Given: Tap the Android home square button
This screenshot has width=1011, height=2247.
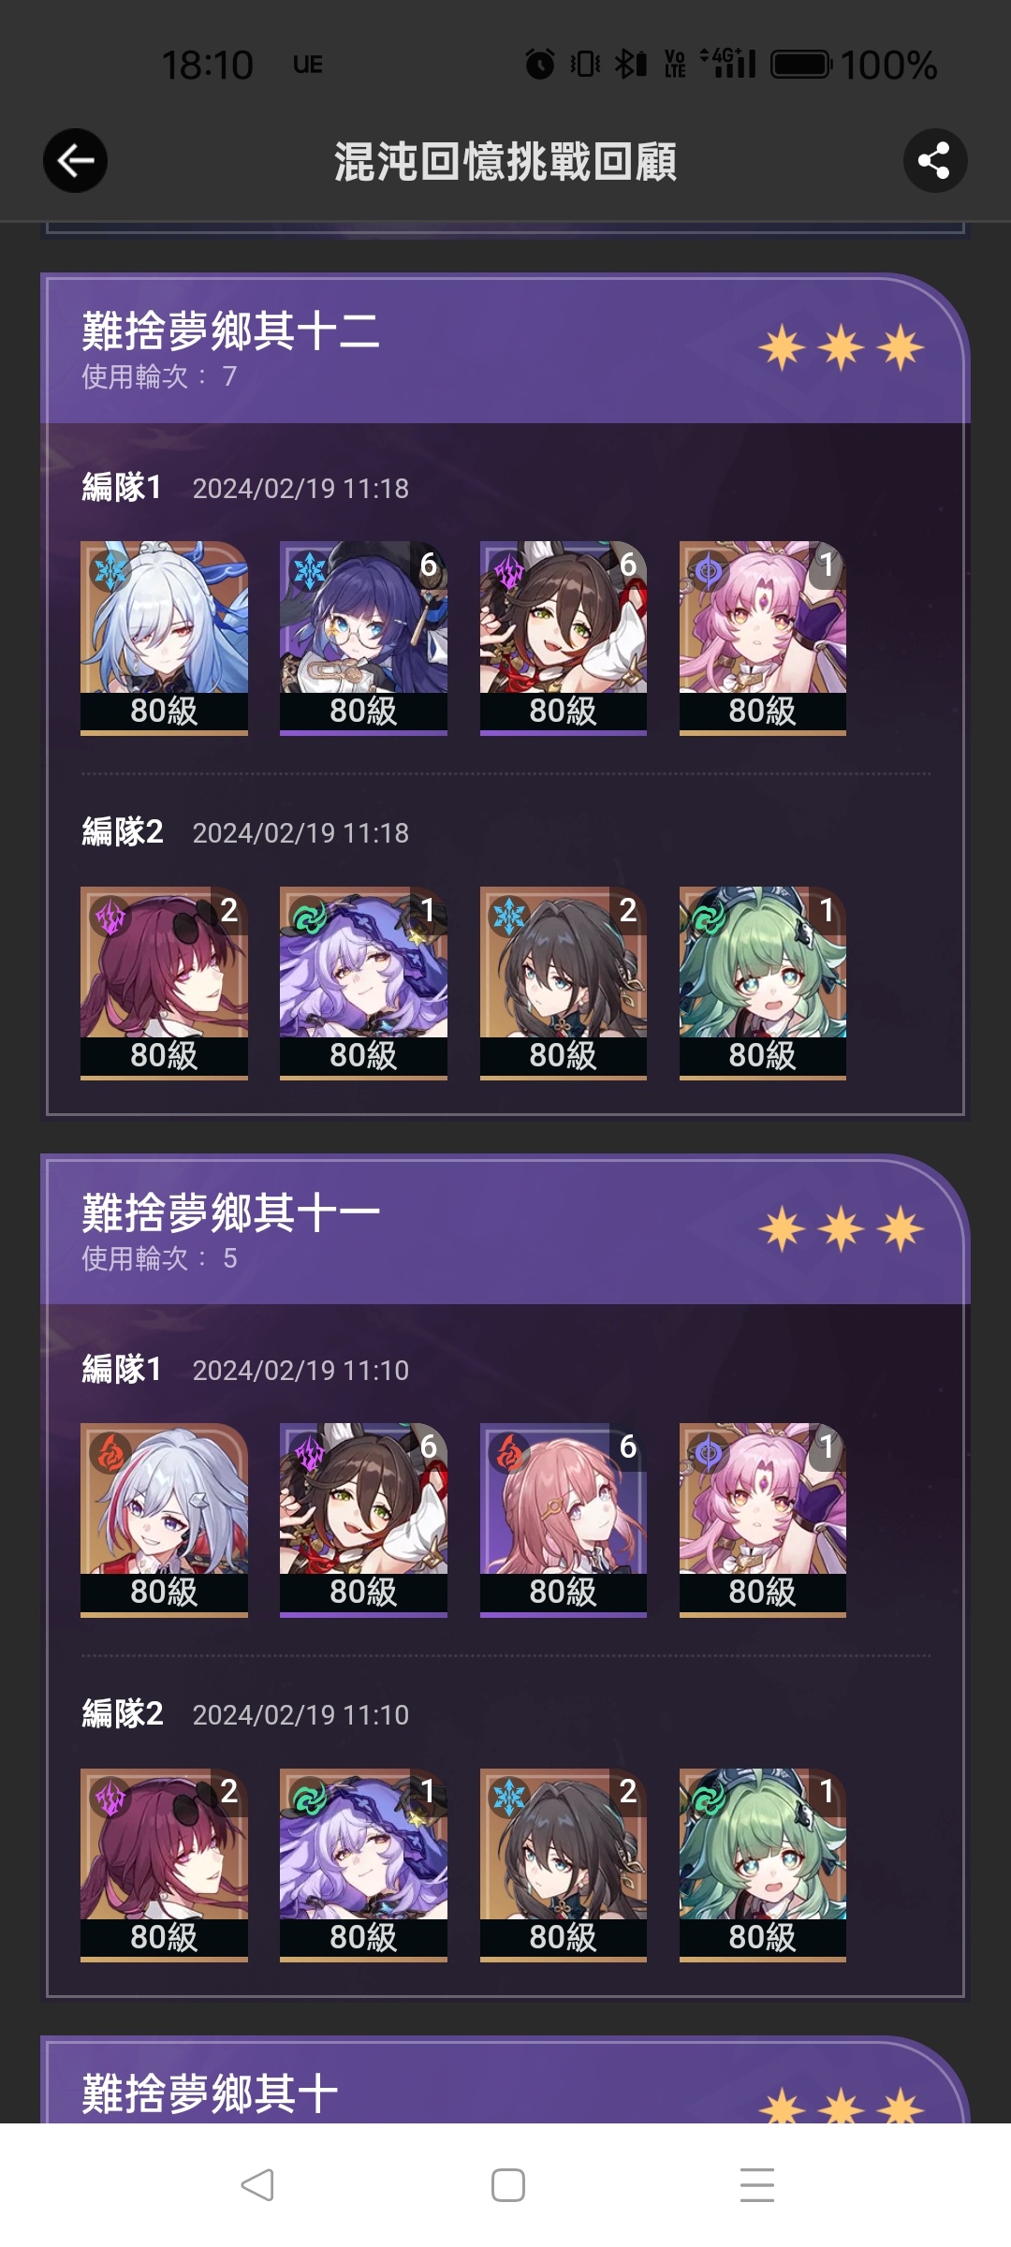Looking at the screenshot, I should click(507, 2185).
